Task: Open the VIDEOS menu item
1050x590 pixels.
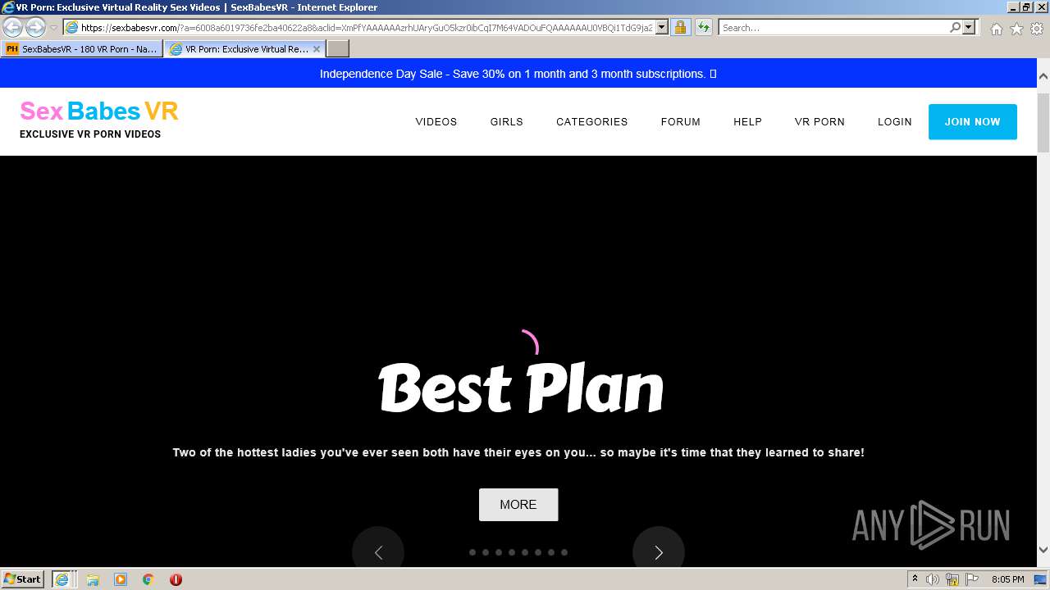Action: pos(436,121)
